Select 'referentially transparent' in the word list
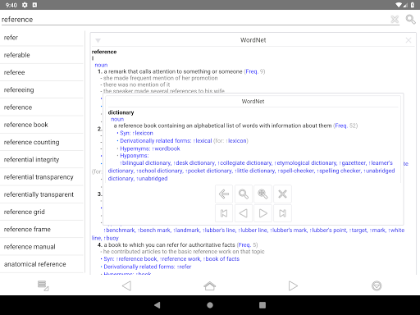 pyautogui.click(x=42, y=194)
